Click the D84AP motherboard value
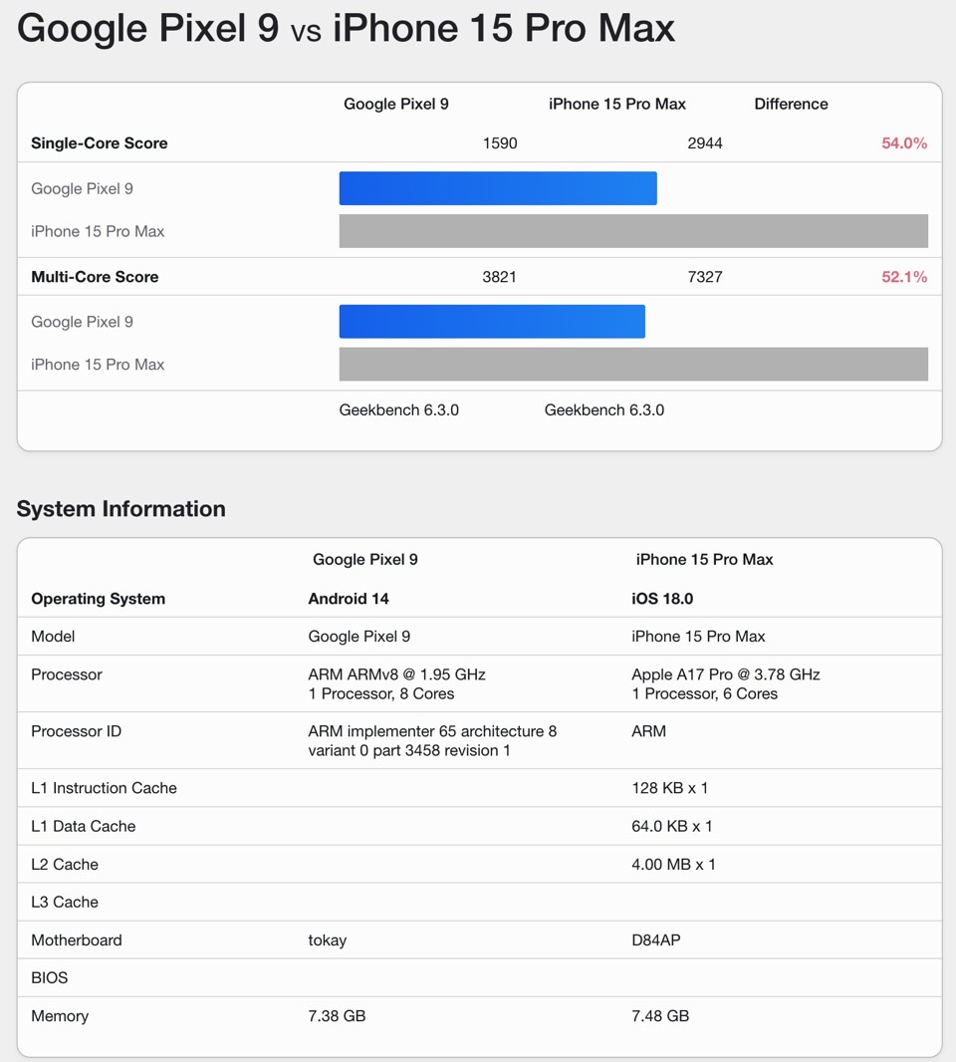The width and height of the screenshot is (956, 1062). point(655,940)
